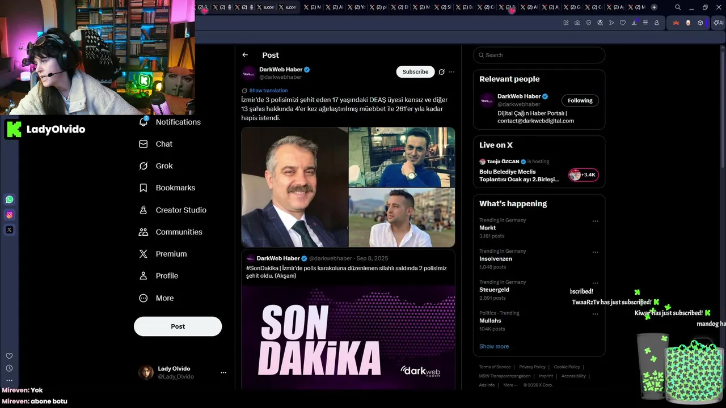Viewport: 726px width, 408px height.
Task: Open DarkWeb Haber in Relevant people
Action: [519, 96]
